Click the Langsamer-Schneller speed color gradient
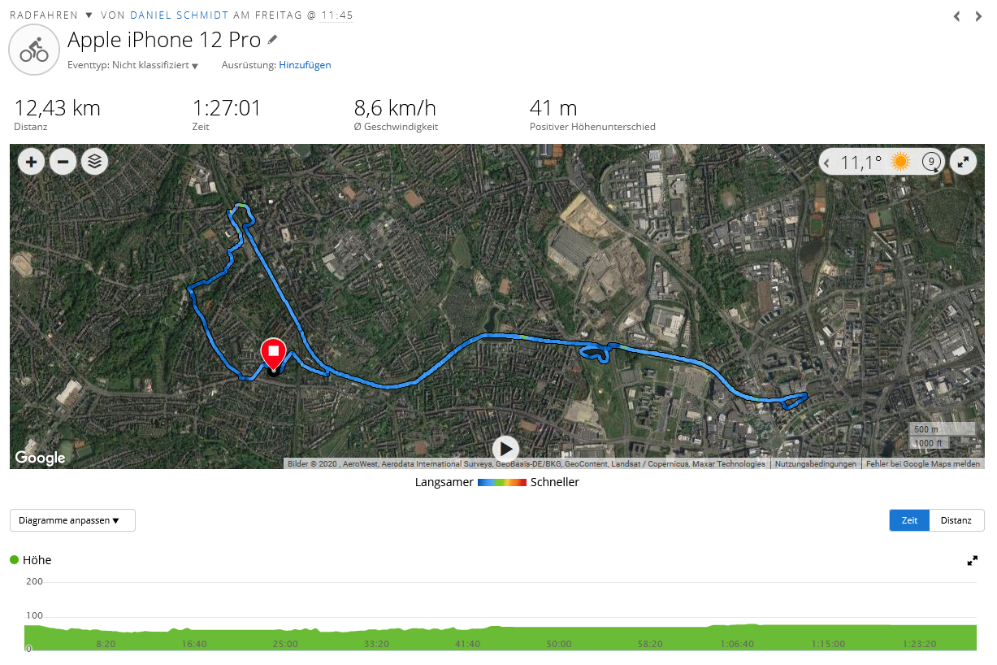 click(502, 482)
